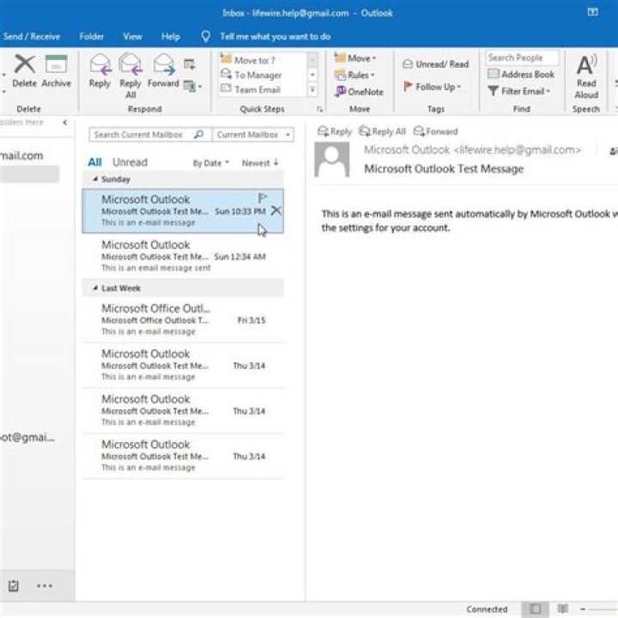
Task: Expand the Quick Steps gallery
Action: pyautogui.click(x=312, y=89)
